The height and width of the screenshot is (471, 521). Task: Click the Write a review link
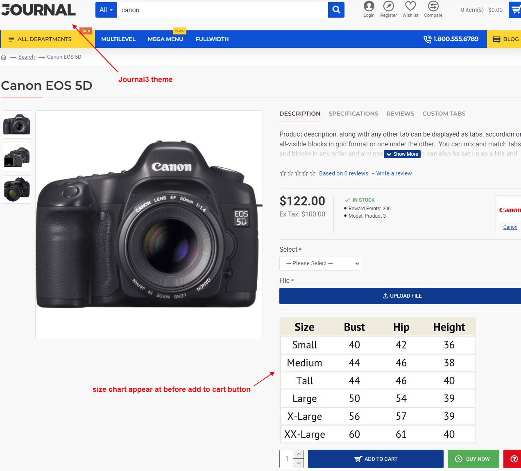pyautogui.click(x=394, y=173)
